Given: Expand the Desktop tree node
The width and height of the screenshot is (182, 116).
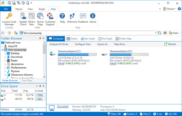Looking at the screenshot, I should (5, 53).
